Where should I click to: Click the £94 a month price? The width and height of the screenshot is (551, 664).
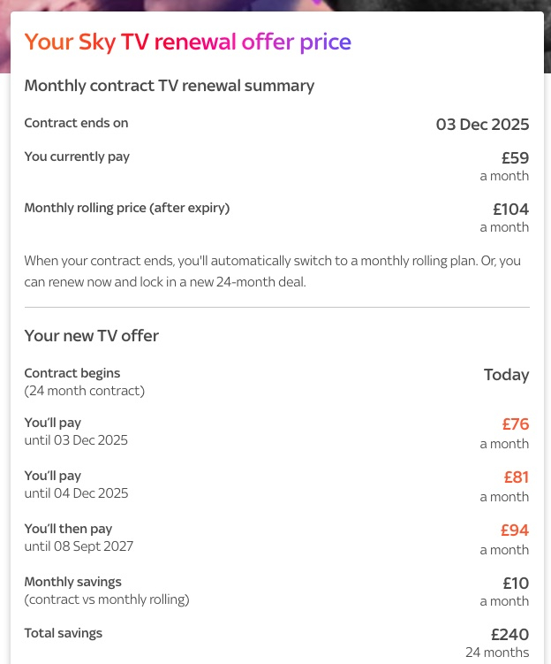pos(515,530)
